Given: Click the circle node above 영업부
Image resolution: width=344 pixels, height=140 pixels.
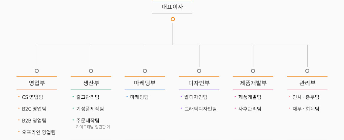Looking at the screenshot, I should pyautogui.click(x=37, y=71).
